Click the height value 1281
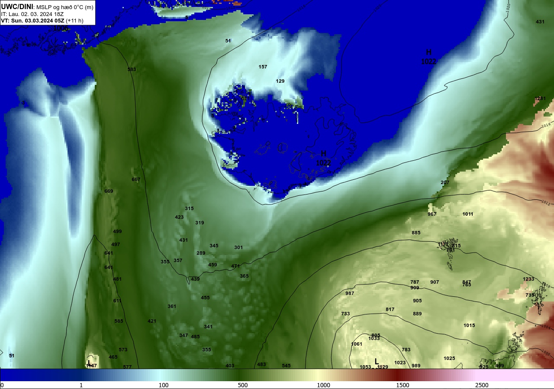The height and width of the screenshot is (389, 554). coord(540,98)
